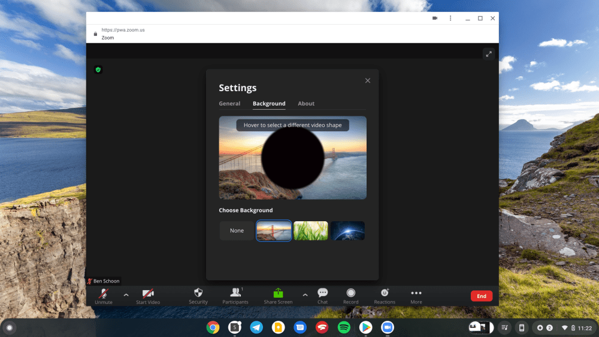Screen dimensions: 599x337
Task: Open the Reactions emoji menu
Action: (x=385, y=293)
